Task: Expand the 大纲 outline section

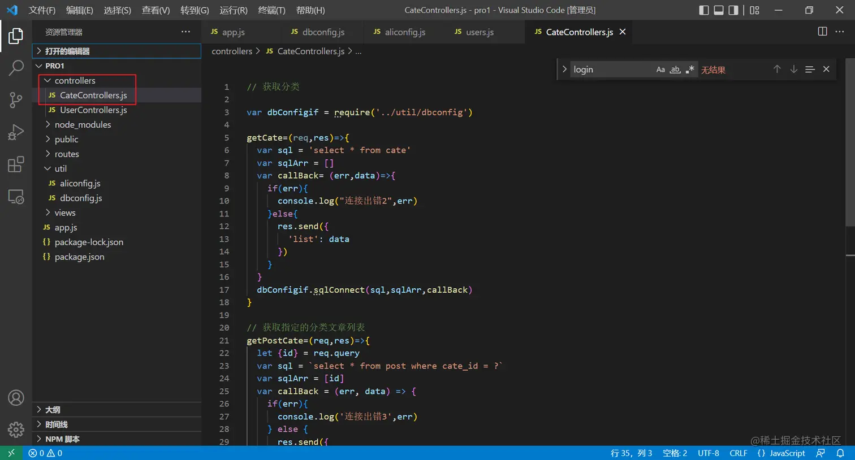Action: tap(116, 410)
